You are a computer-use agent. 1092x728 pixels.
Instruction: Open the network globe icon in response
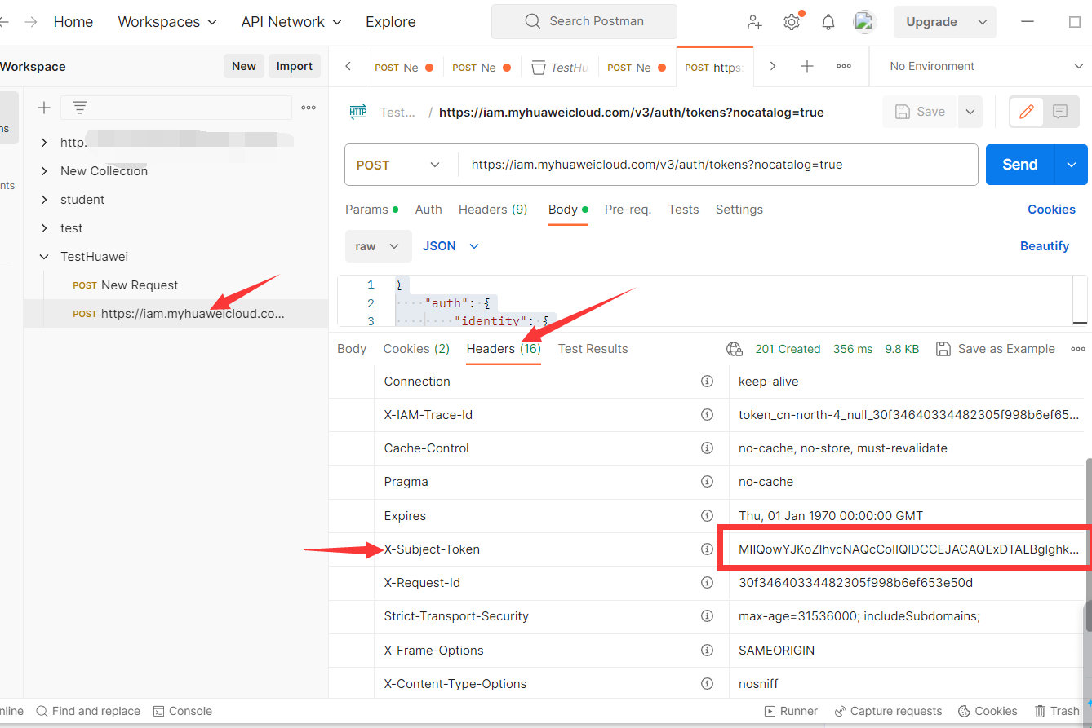point(735,349)
